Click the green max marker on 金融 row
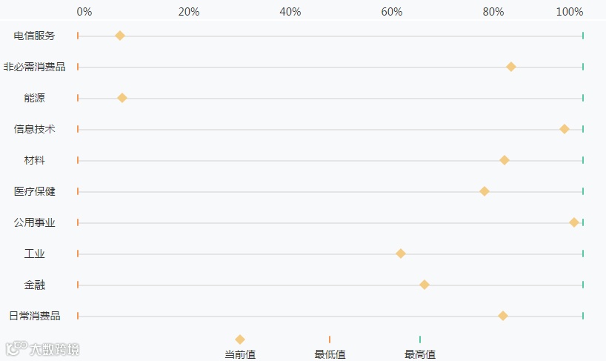 (x=583, y=285)
